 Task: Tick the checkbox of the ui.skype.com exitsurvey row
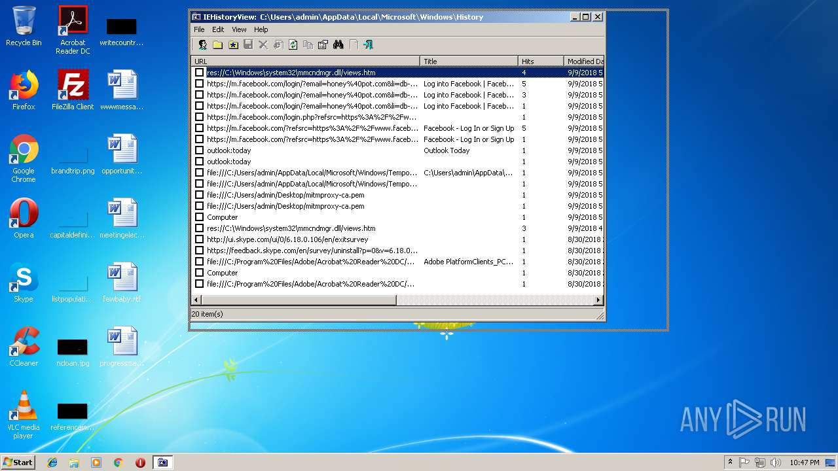200,239
